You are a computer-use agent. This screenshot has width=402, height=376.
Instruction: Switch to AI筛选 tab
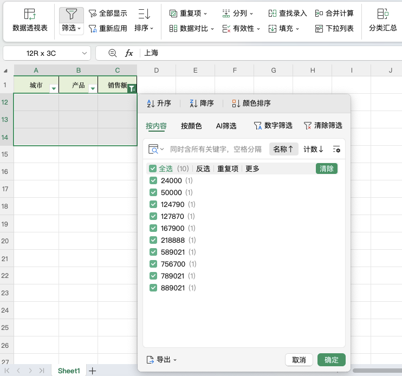pos(226,126)
